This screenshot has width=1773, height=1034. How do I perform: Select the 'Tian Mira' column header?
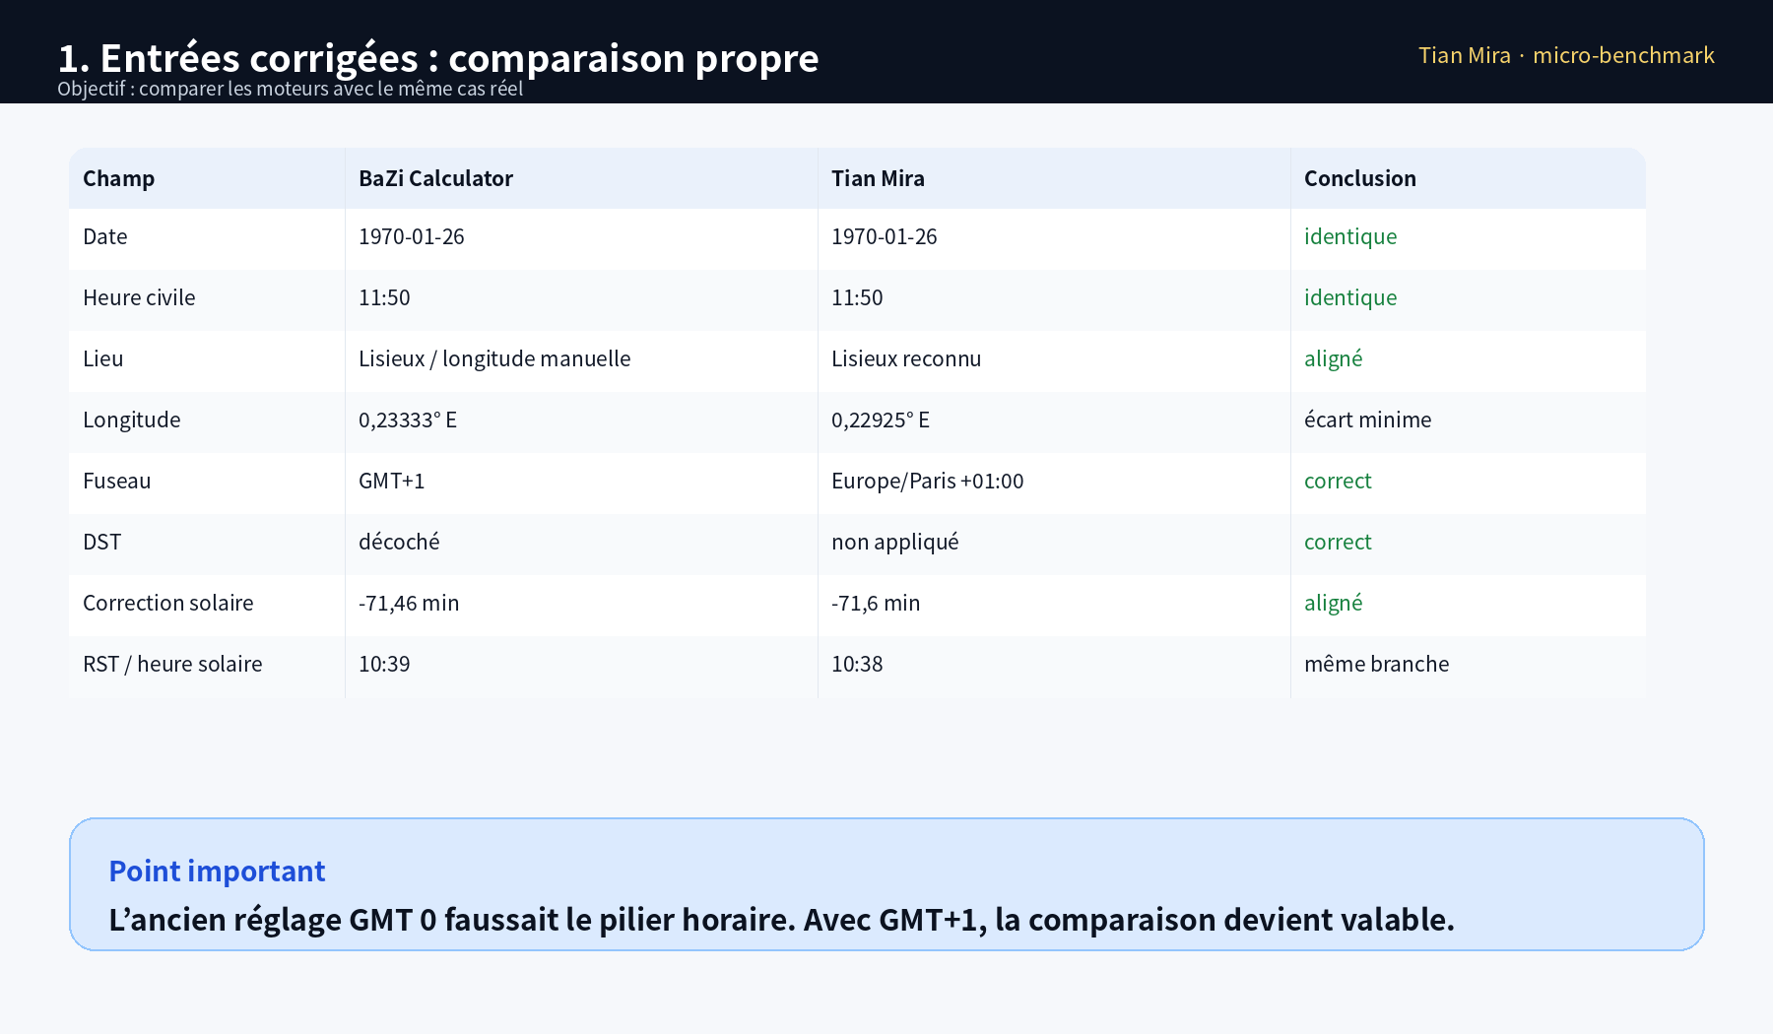(x=878, y=178)
